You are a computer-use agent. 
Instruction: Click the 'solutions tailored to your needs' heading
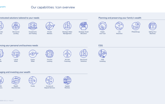tap(24, 18)
